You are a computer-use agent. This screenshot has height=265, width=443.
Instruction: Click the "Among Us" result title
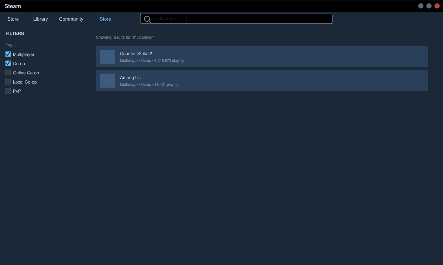point(130,78)
